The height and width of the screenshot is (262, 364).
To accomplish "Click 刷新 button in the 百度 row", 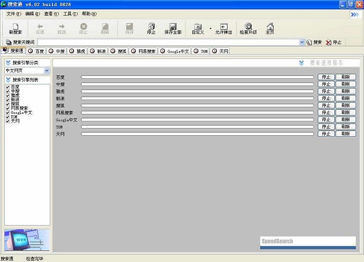I will [345, 77].
